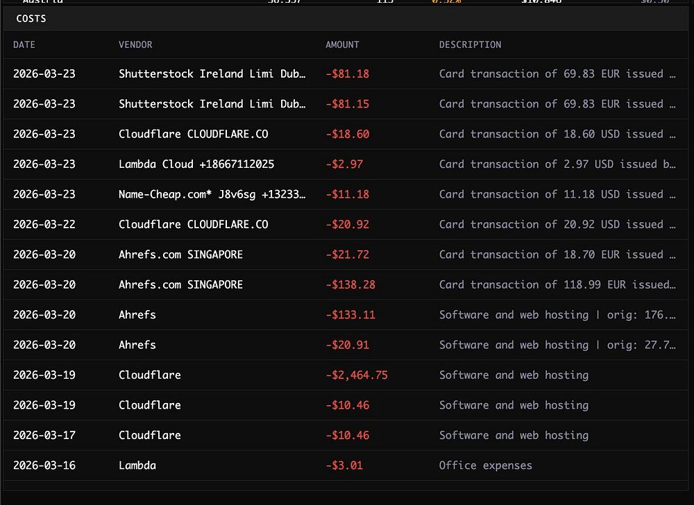Open the Ahrefs.com SINGAPORE -$21.72 row
Image resolution: width=694 pixels, height=505 pixels.
[346, 255]
